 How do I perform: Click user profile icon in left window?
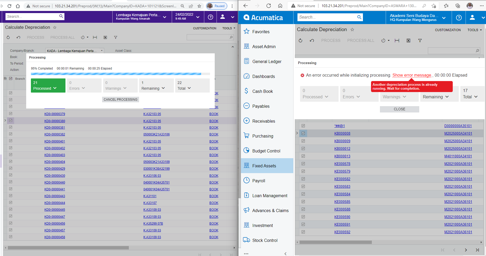[x=223, y=17]
